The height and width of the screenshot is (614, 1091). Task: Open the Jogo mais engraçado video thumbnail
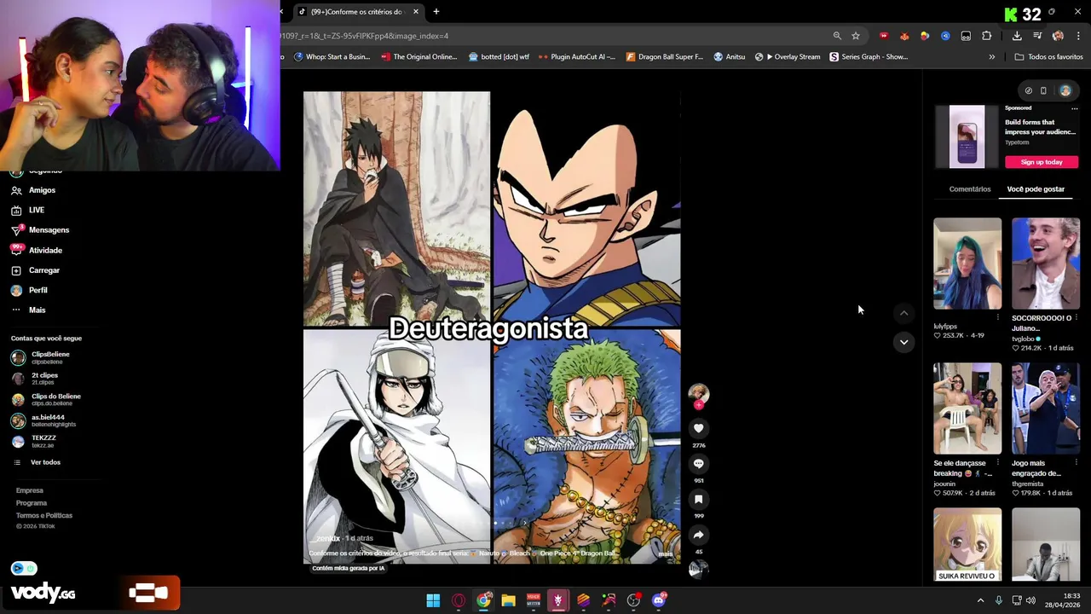point(1046,408)
